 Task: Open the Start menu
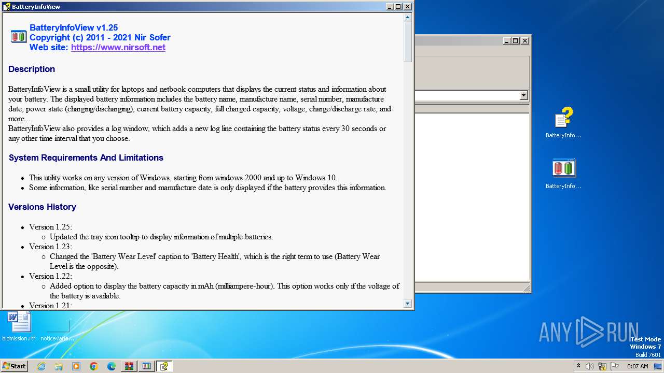[15, 366]
